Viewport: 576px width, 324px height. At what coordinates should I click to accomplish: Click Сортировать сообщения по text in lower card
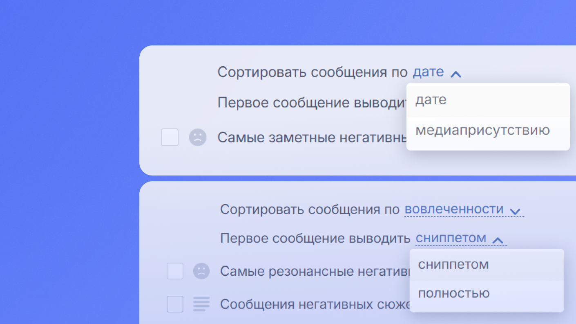coord(310,209)
